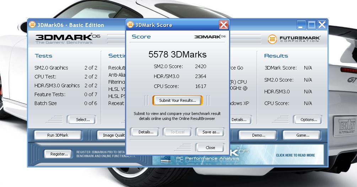Click the 3DMark06 main window title icon
357x187 pixels.
pos(33,24)
